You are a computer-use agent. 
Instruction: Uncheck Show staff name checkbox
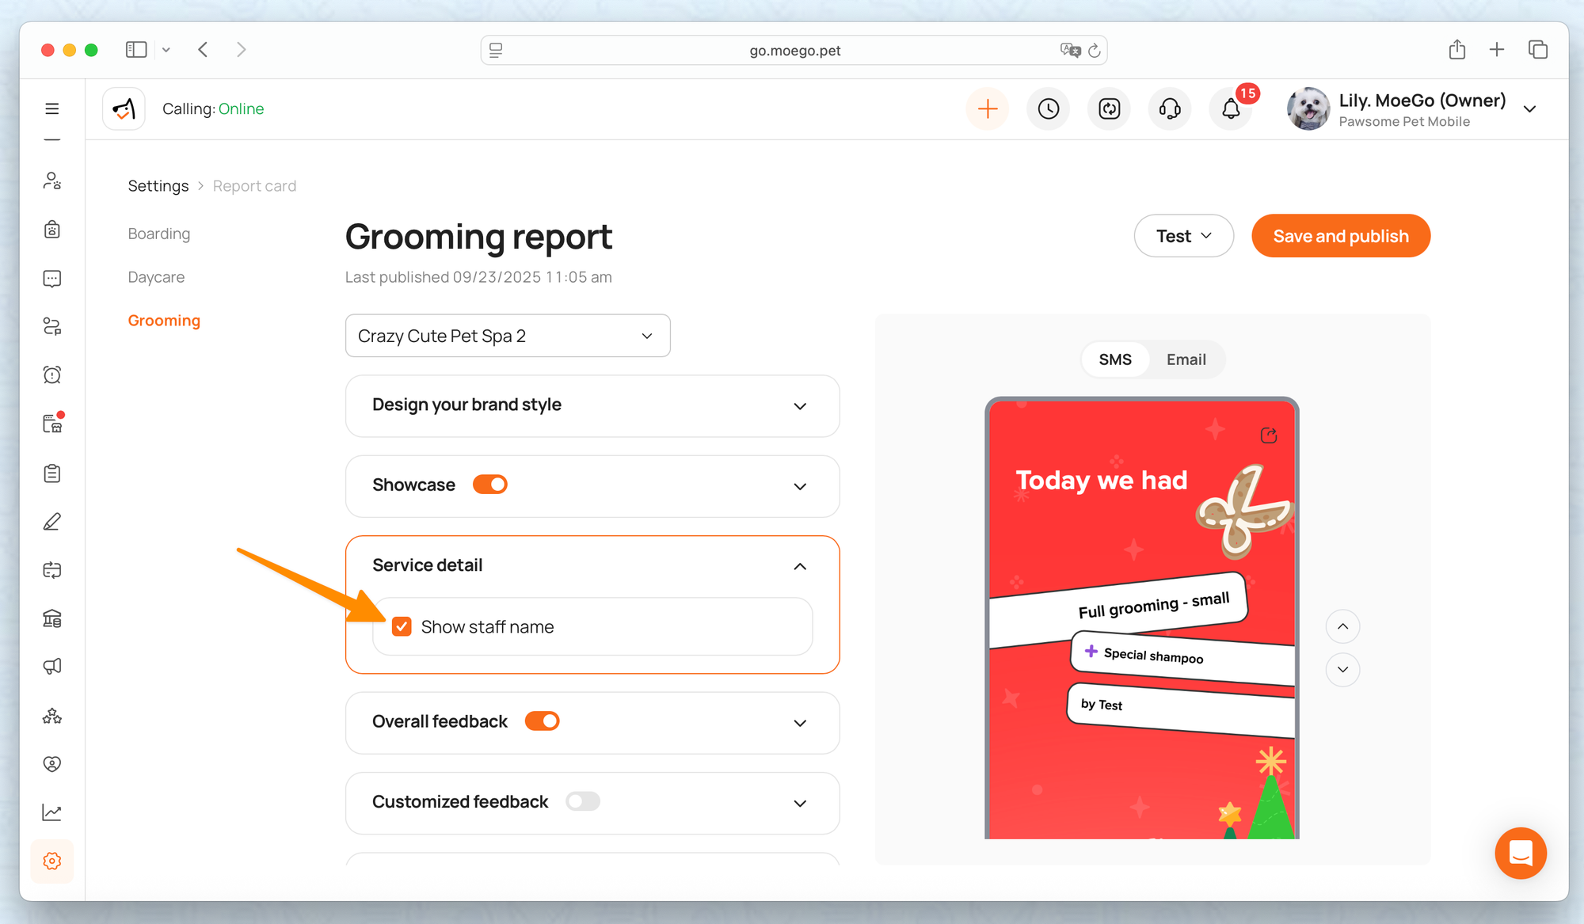(402, 627)
